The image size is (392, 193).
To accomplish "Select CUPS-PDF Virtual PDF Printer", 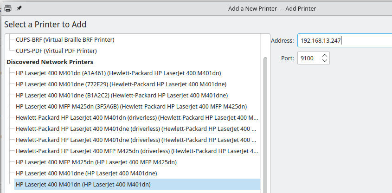I will pyautogui.click(x=56, y=51).
